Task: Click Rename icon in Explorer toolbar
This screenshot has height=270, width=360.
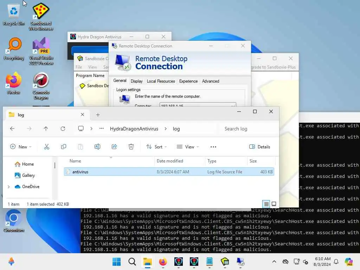Action: [97, 147]
